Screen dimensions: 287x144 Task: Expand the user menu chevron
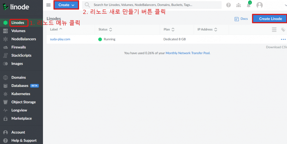click(x=286, y=5)
